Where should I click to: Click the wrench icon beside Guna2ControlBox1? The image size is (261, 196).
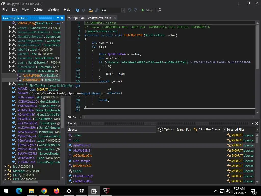click(14, 36)
